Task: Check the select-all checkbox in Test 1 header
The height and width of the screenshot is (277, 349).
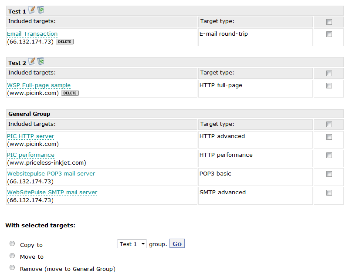Action: (329, 21)
